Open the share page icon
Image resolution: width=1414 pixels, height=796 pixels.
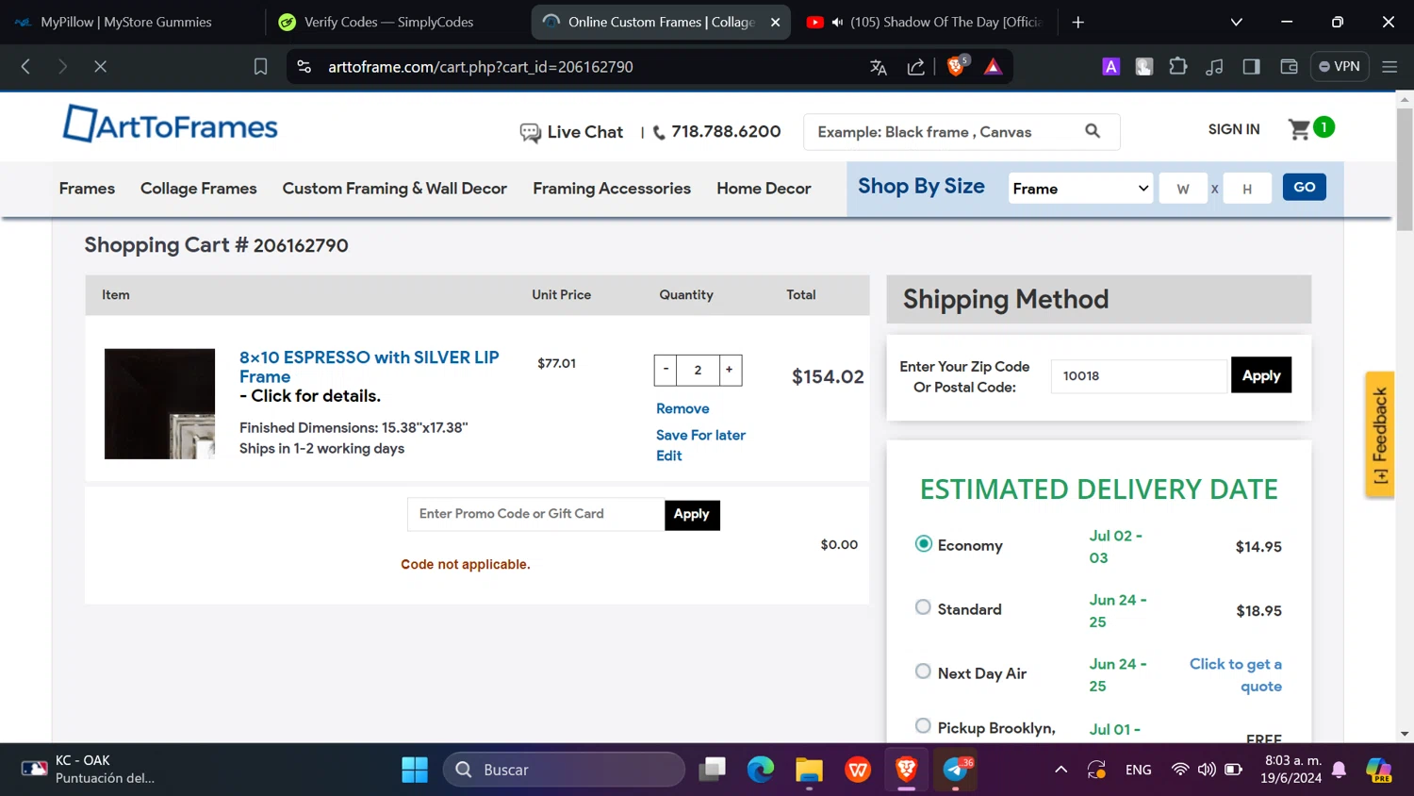915,66
